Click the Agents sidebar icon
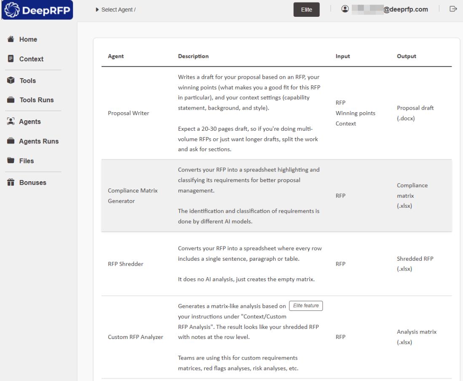Viewport: 463px width, 381px height. (x=12, y=122)
